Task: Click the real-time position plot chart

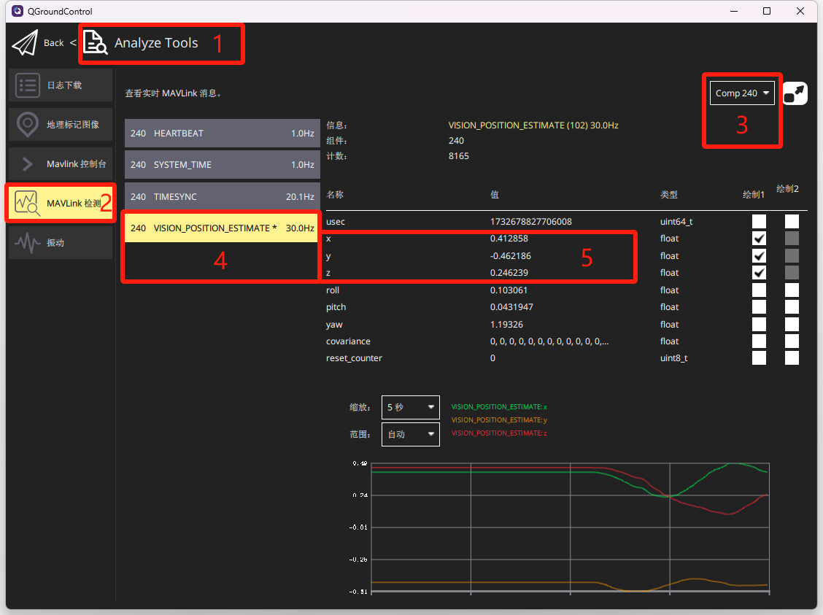Action: pos(570,527)
